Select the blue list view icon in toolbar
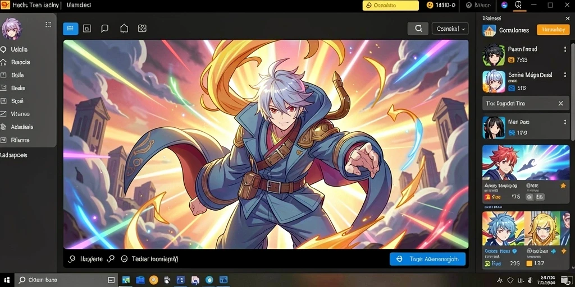 pos(70,29)
